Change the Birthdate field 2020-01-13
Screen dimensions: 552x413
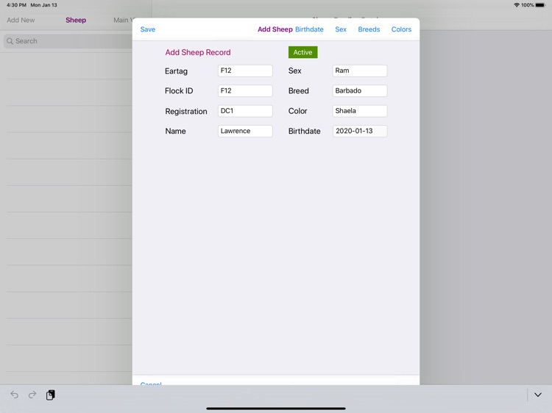tap(360, 131)
